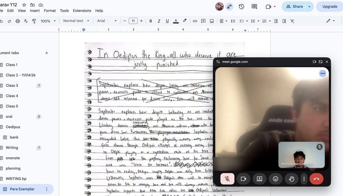
Task: Open the Arial font dropdown
Action: point(107,21)
